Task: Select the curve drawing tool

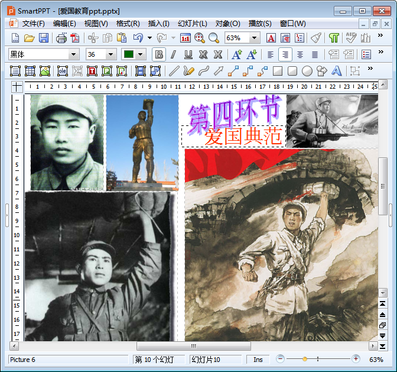Action: [x=204, y=71]
